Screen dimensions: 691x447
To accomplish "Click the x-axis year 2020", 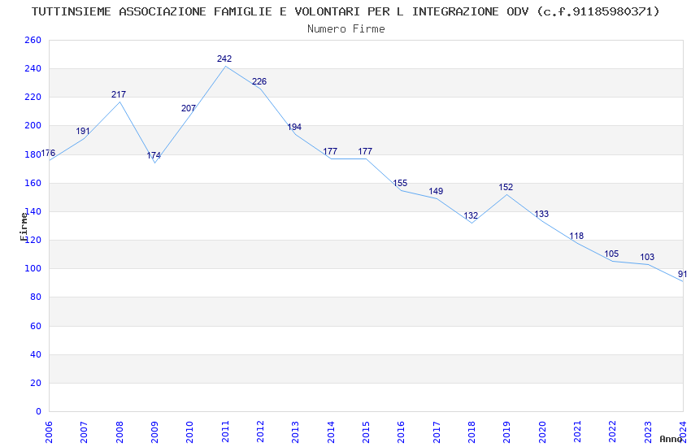I will click(x=542, y=432).
